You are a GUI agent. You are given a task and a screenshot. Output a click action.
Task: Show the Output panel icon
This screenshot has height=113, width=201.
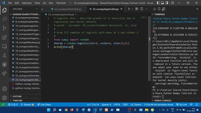[159, 9]
